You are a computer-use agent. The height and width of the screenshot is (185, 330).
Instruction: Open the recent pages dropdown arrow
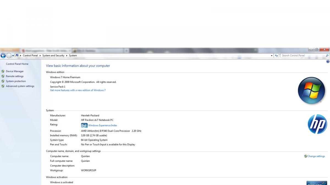point(13,56)
